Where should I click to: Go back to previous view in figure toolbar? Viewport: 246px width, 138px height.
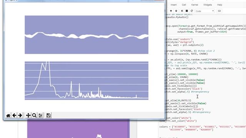click(x=14, y=115)
